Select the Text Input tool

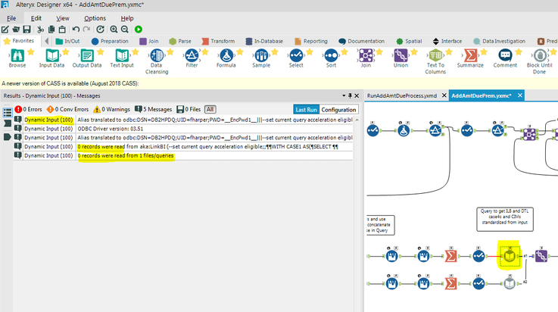tap(122, 58)
